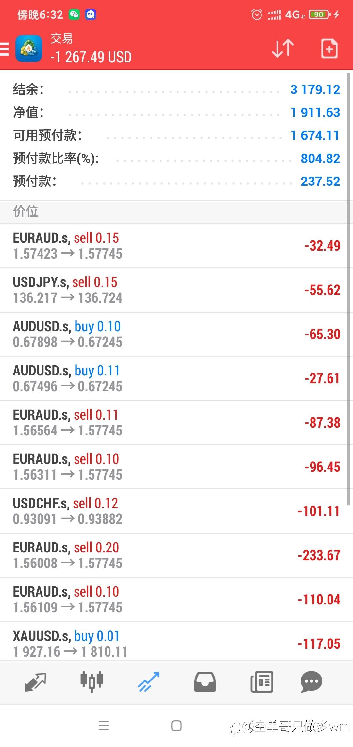Image resolution: width=353 pixels, height=747 pixels.
Task: Tap the balance value 3 179.12
Action: pos(315,89)
